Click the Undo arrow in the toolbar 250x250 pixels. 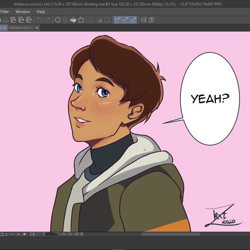pos(39,20)
